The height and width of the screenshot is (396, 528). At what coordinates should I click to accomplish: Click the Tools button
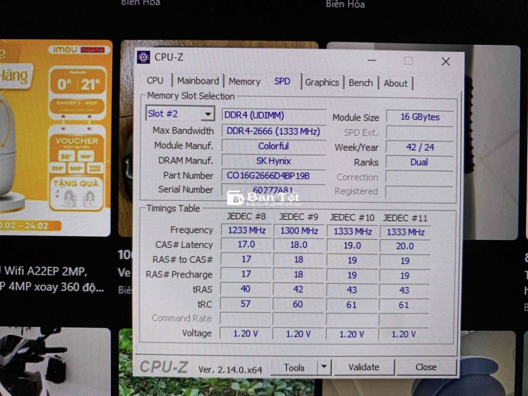(294, 367)
